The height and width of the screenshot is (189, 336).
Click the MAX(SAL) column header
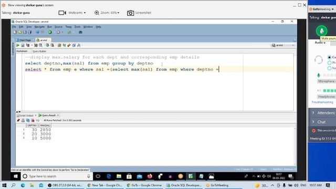(x=45, y=125)
